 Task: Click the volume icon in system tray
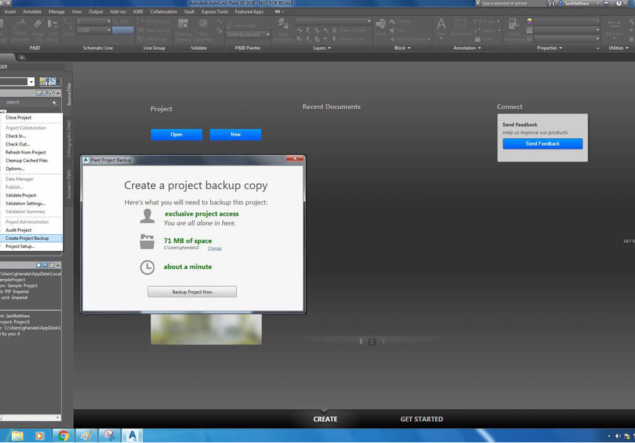pos(618,436)
